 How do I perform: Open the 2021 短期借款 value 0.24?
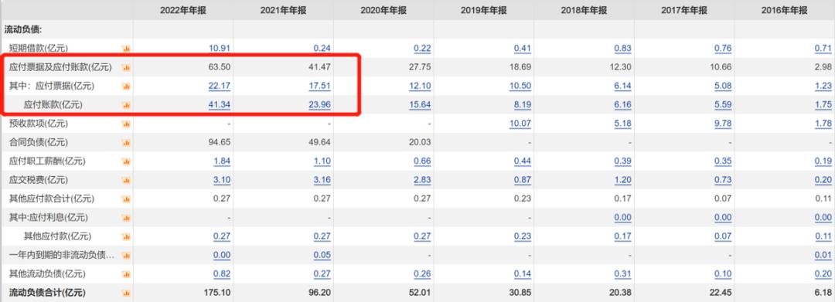[x=322, y=49]
